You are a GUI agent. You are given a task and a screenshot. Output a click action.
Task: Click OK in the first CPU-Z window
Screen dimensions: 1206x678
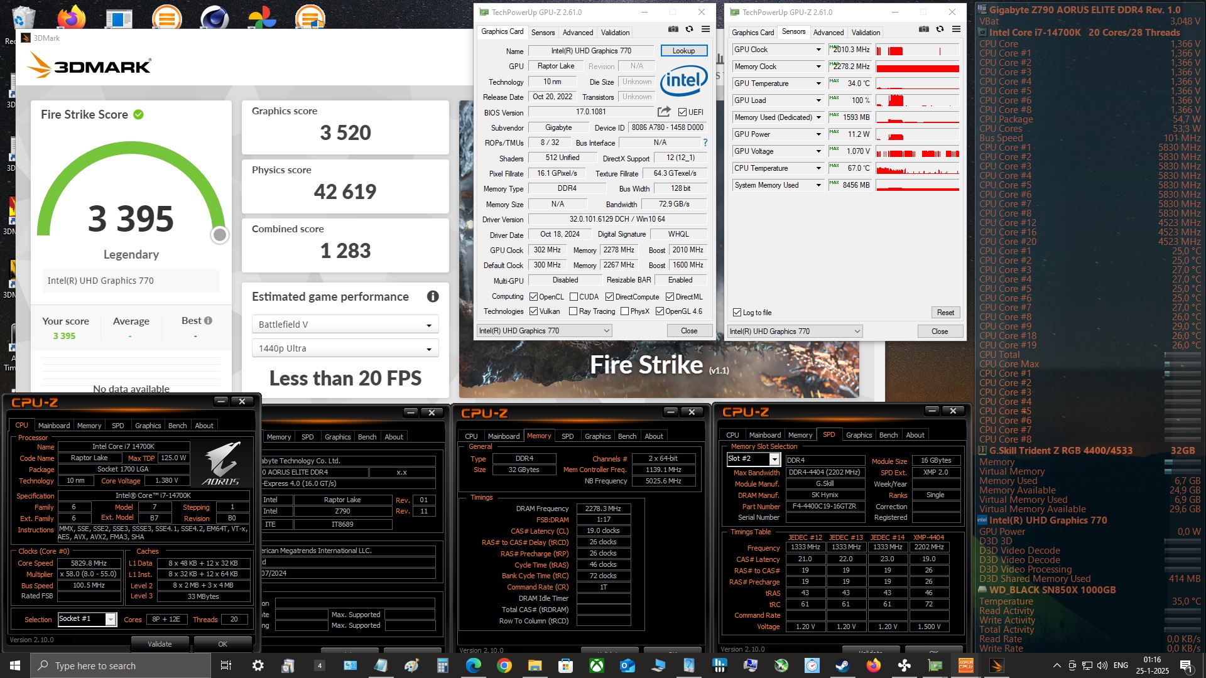222,644
